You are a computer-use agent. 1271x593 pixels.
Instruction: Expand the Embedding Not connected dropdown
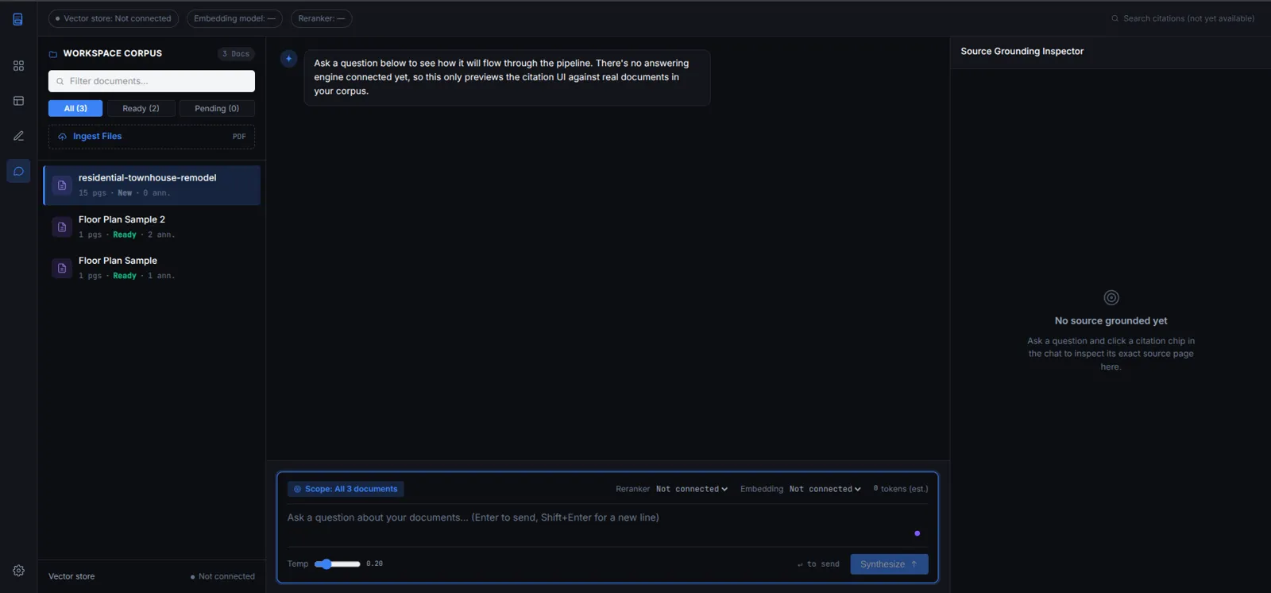pos(825,489)
